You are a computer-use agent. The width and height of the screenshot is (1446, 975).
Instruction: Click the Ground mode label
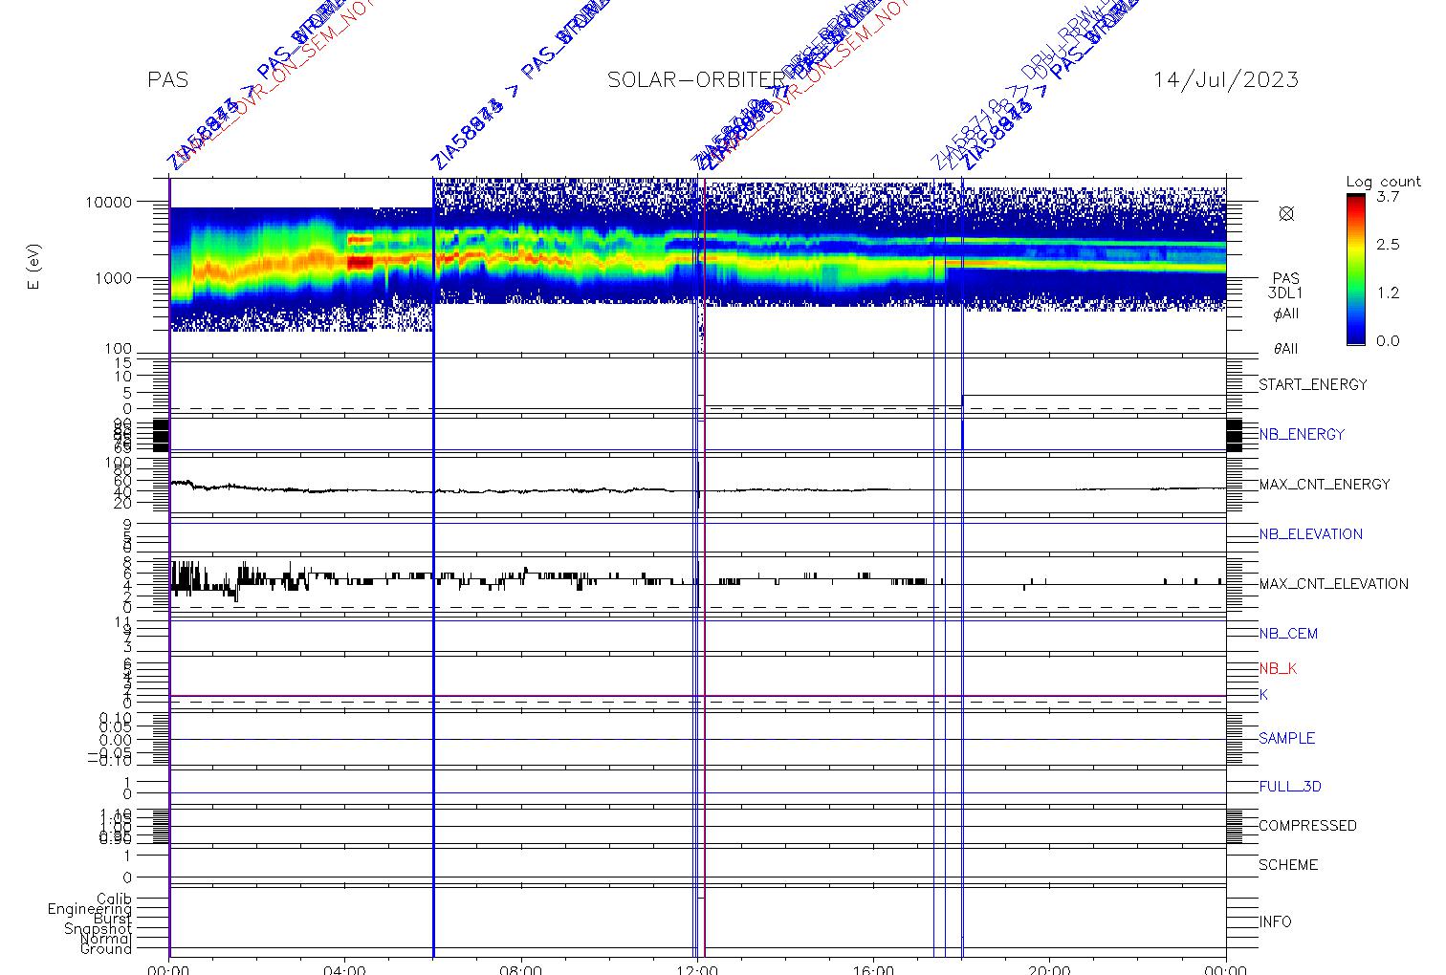point(105,949)
